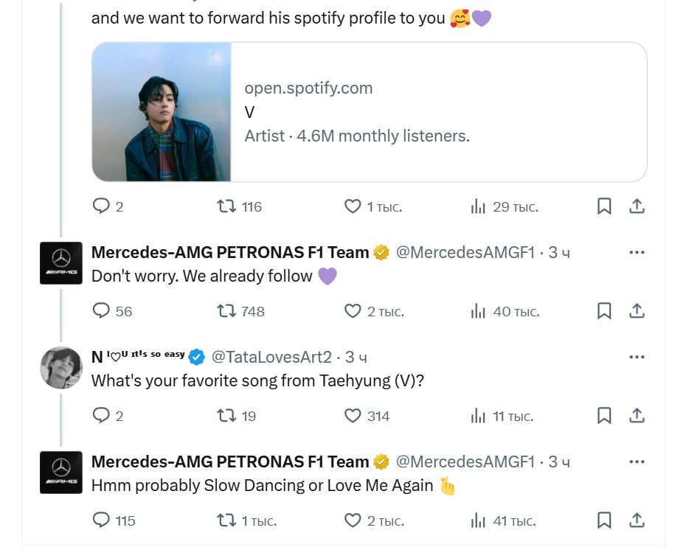This screenshot has height=550, width=686.
Task: Click the Mercedes-AMG avatar on last tweet
Action: pos(60,472)
